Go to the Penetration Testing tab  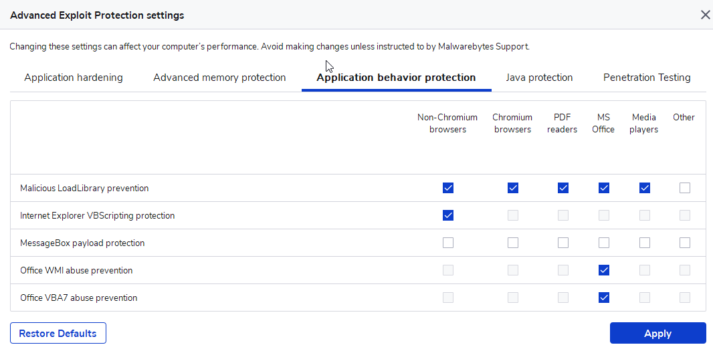tap(647, 78)
